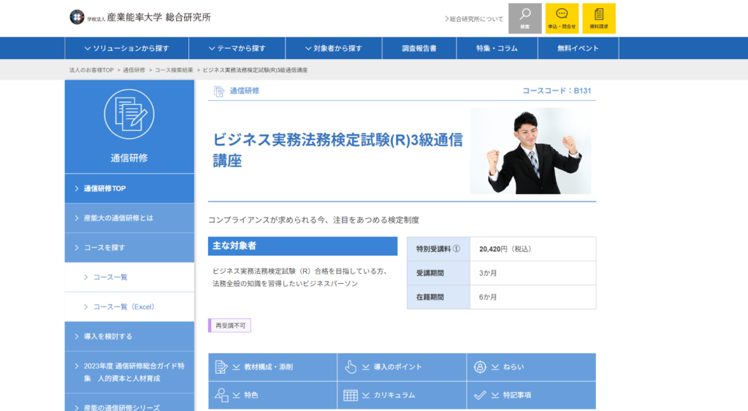Go to 法人のお客様TOP breadcrumb
The width and height of the screenshot is (748, 411).
tap(91, 70)
